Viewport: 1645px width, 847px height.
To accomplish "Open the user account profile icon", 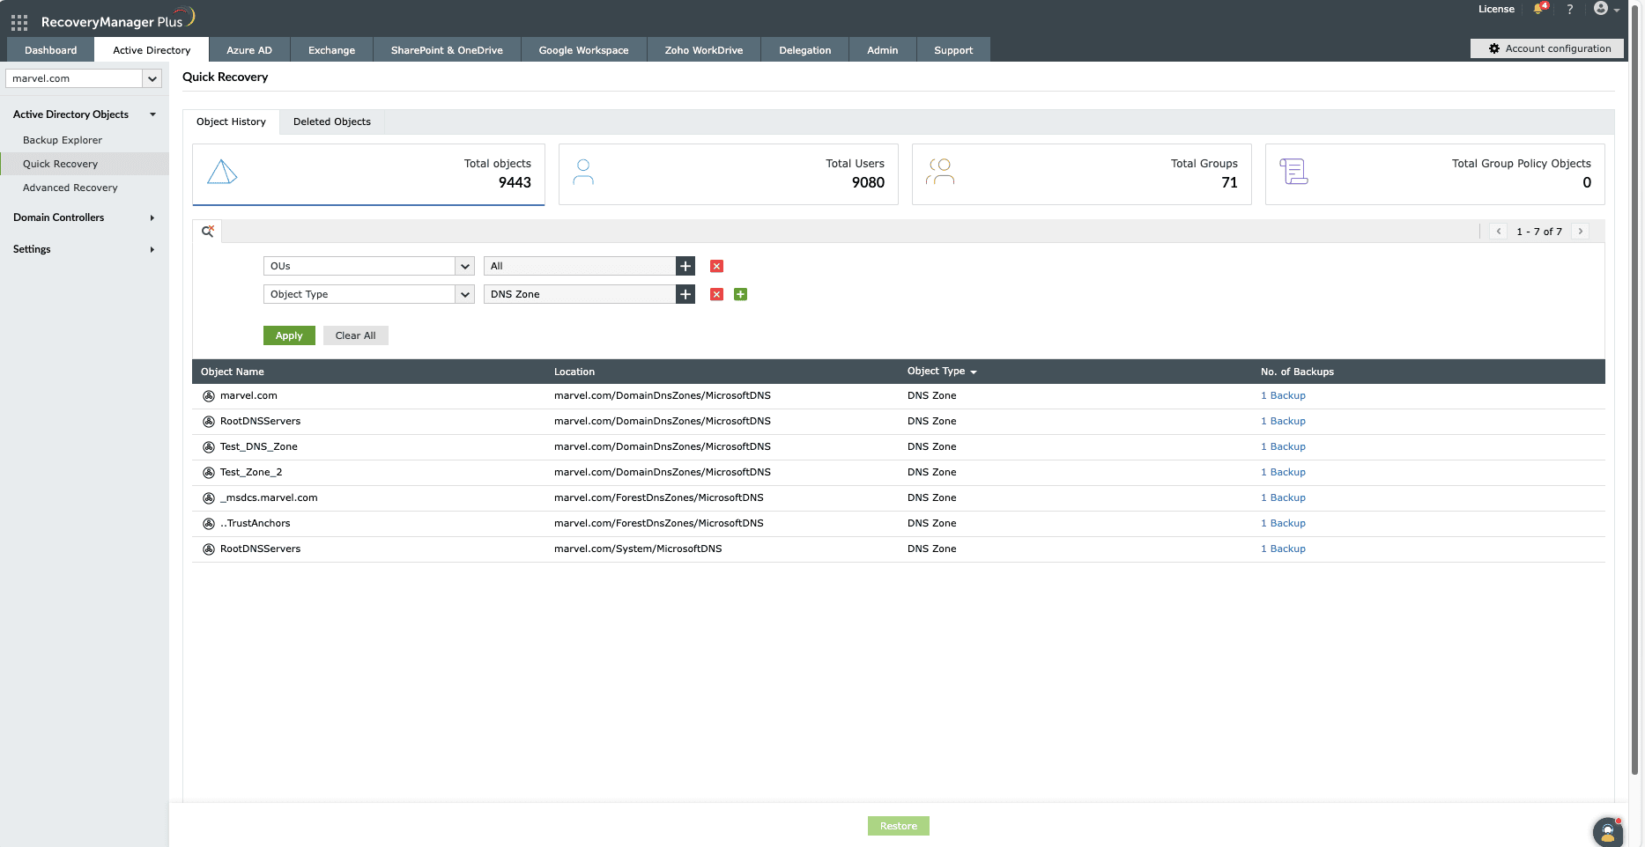I will click(1601, 9).
